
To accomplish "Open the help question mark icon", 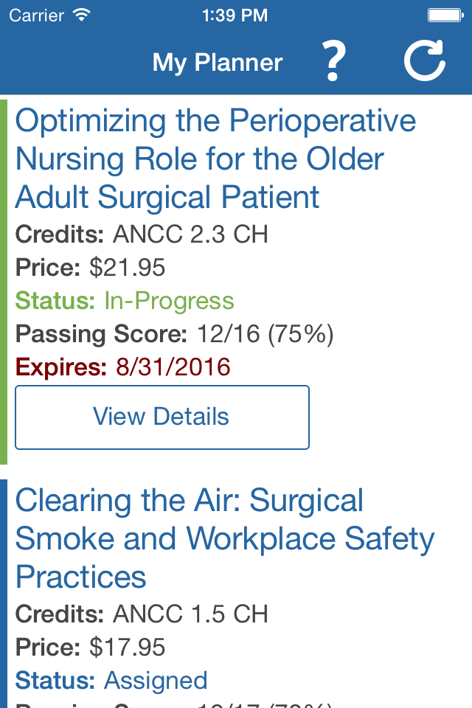I will pyautogui.click(x=334, y=61).
